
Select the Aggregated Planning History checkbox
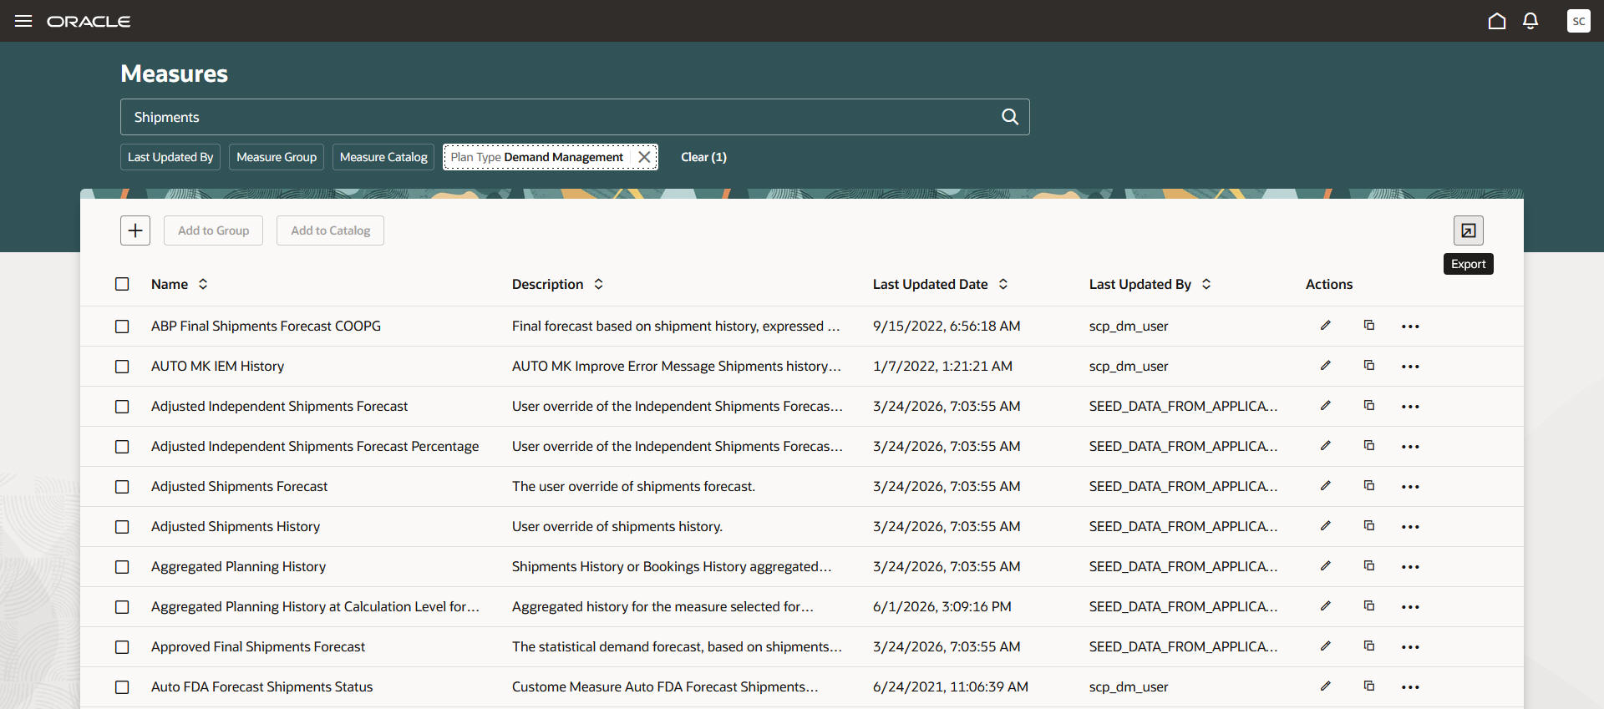[122, 567]
